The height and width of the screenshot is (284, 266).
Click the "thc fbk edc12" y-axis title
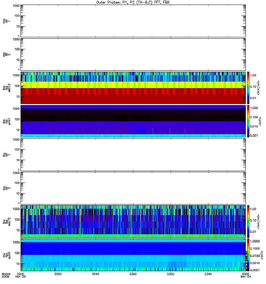[7, 221]
